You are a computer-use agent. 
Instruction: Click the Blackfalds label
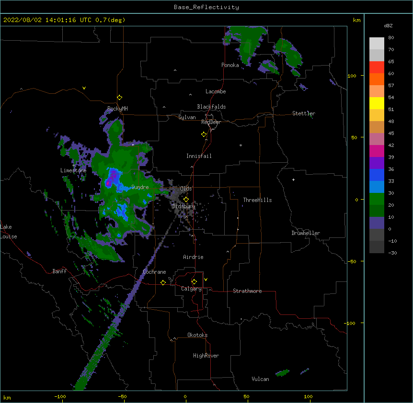[211, 107]
